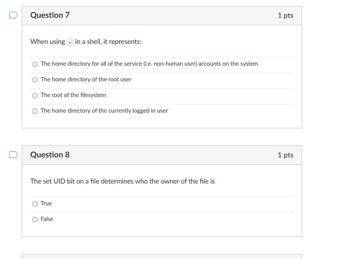
Task: Click the service accounts answer text
Action: tap(149, 64)
